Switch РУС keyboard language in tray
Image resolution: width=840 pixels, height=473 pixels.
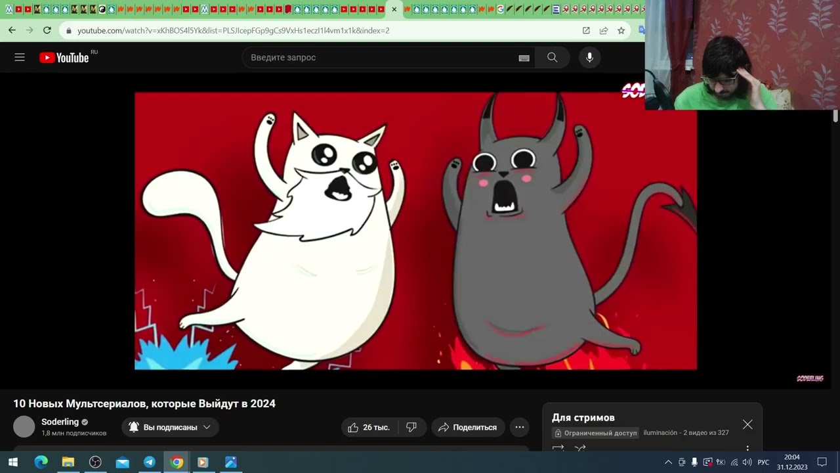[763, 462]
